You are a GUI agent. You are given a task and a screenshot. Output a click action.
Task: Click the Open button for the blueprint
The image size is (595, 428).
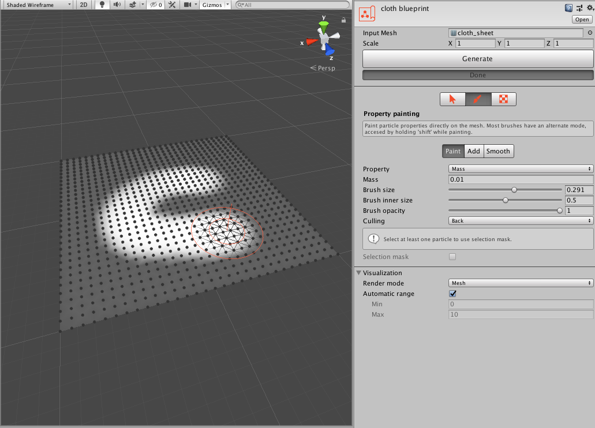coord(581,19)
